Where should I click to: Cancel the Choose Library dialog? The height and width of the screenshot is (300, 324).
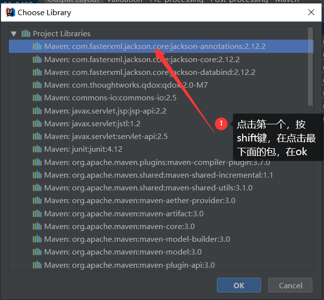(x=290, y=285)
